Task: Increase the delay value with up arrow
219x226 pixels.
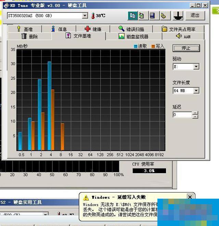Action: tap(195, 113)
